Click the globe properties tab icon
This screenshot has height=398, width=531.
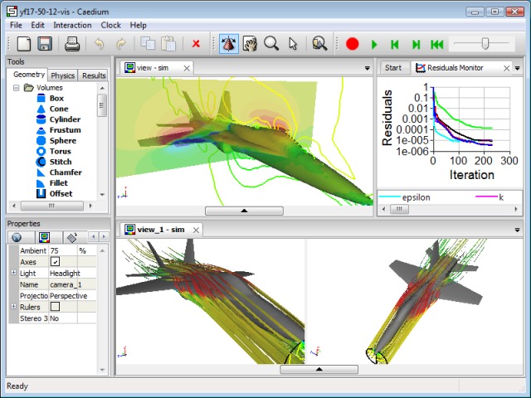[17, 237]
